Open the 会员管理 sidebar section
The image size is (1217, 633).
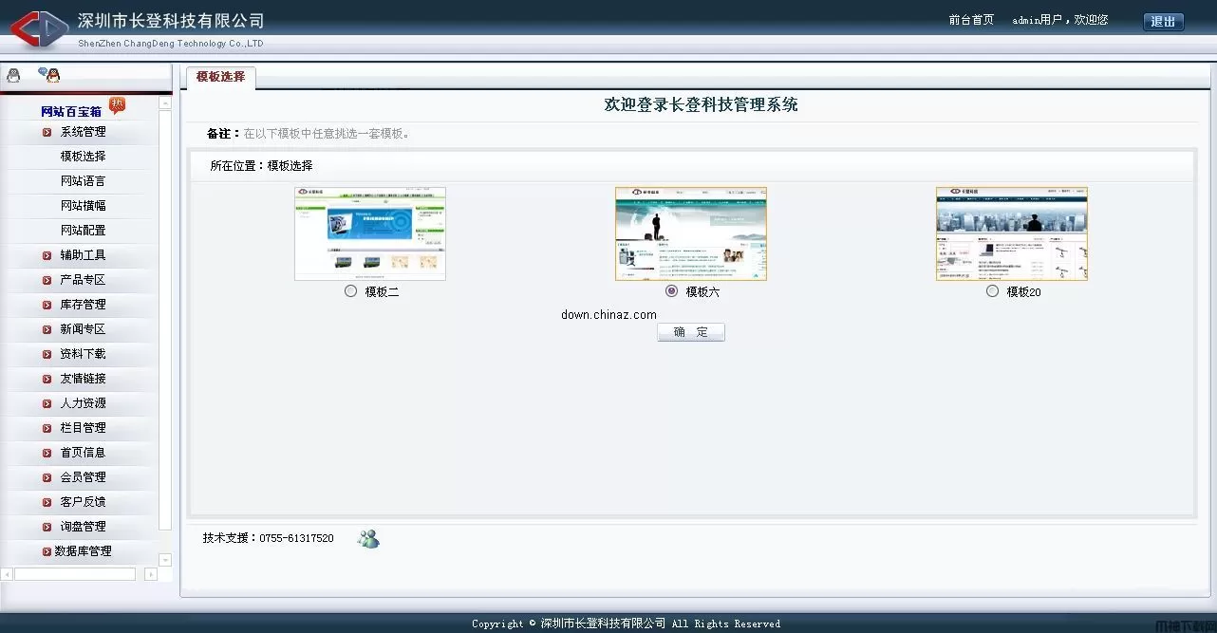84,477
